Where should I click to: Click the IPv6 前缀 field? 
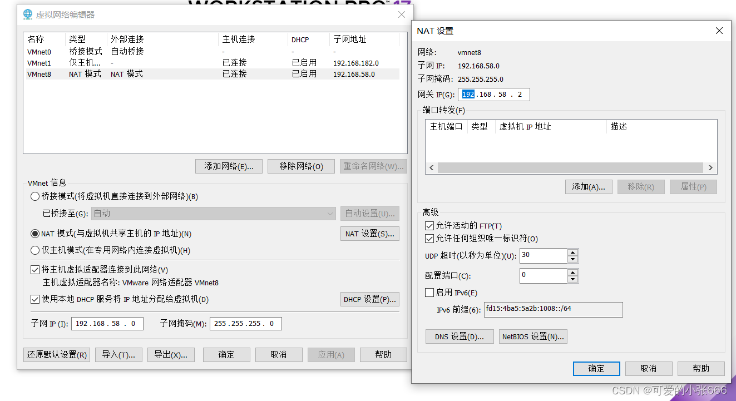553,310
